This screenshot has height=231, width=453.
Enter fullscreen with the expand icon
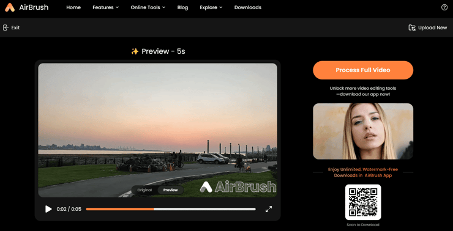tap(269, 209)
